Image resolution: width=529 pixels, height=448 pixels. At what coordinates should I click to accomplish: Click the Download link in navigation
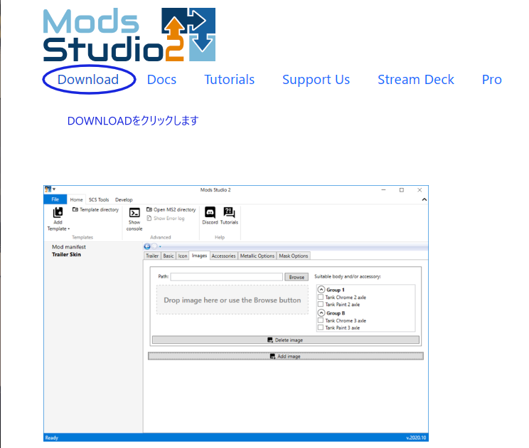click(88, 80)
